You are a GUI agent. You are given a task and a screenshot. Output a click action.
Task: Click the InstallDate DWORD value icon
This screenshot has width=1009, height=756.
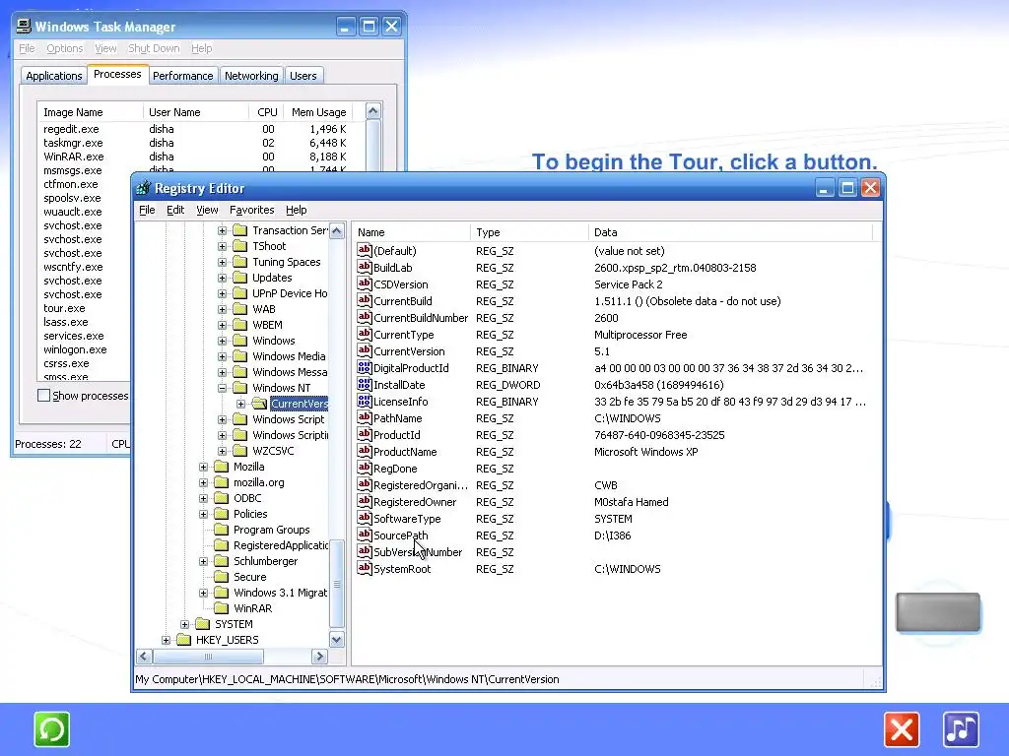pyautogui.click(x=365, y=385)
